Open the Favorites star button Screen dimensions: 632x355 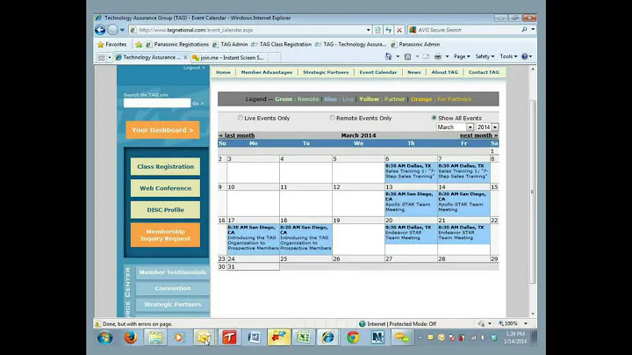tap(112, 44)
